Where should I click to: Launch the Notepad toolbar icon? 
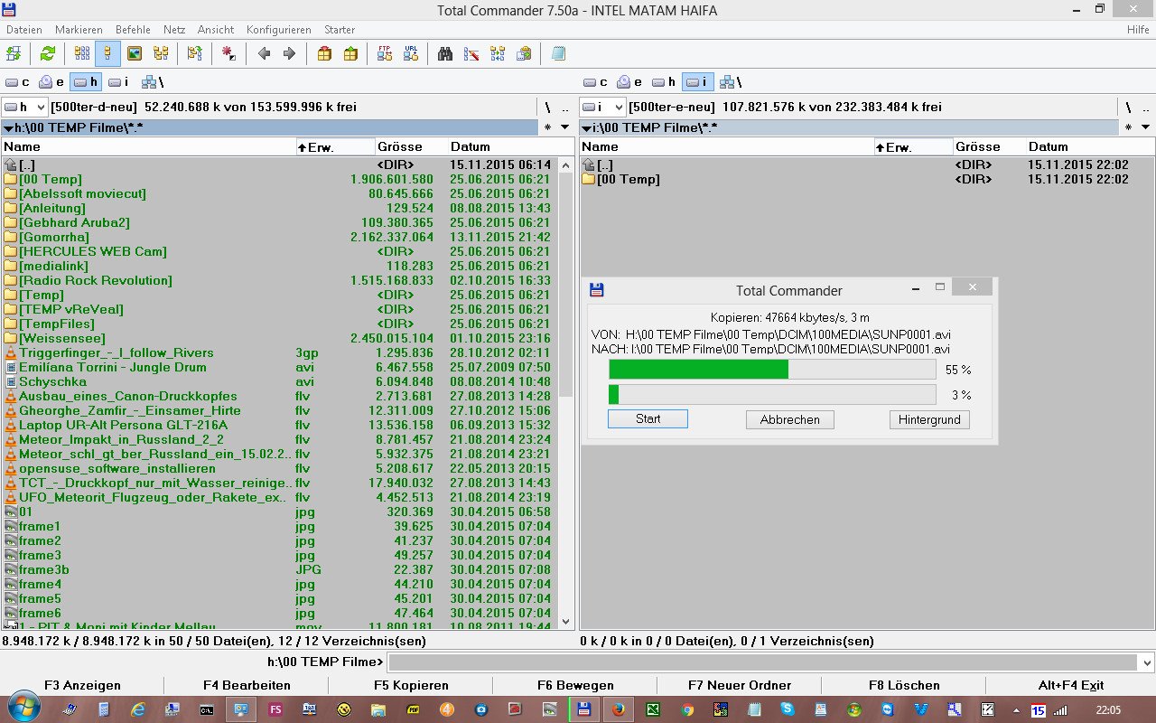coord(558,53)
